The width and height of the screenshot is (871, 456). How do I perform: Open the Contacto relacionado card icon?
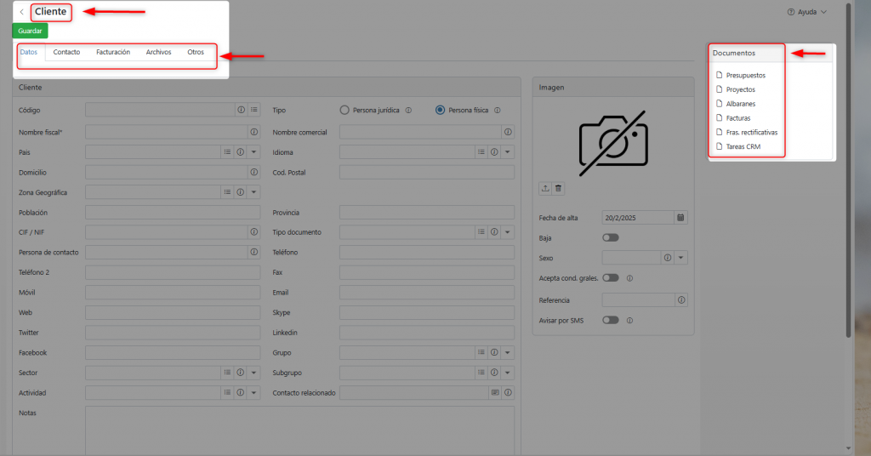click(495, 393)
